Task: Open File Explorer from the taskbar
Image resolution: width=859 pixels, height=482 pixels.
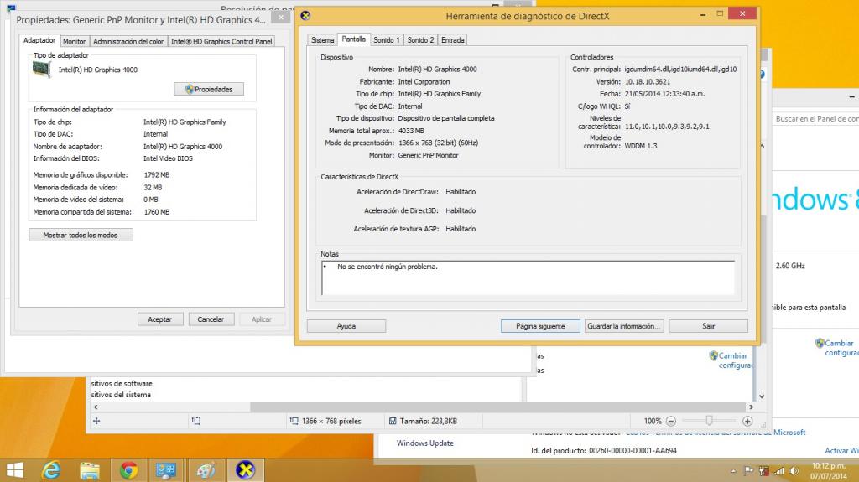Action: tap(90, 470)
